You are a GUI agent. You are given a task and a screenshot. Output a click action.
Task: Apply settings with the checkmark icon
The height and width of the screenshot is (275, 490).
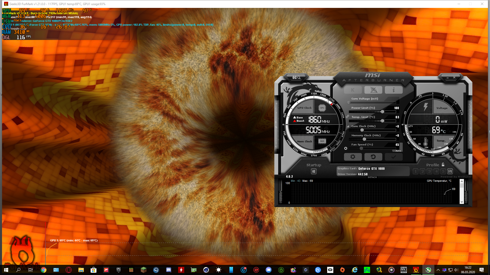(394, 157)
